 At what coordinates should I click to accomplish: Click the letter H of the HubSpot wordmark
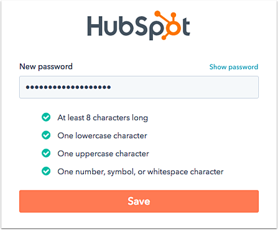[95, 26]
